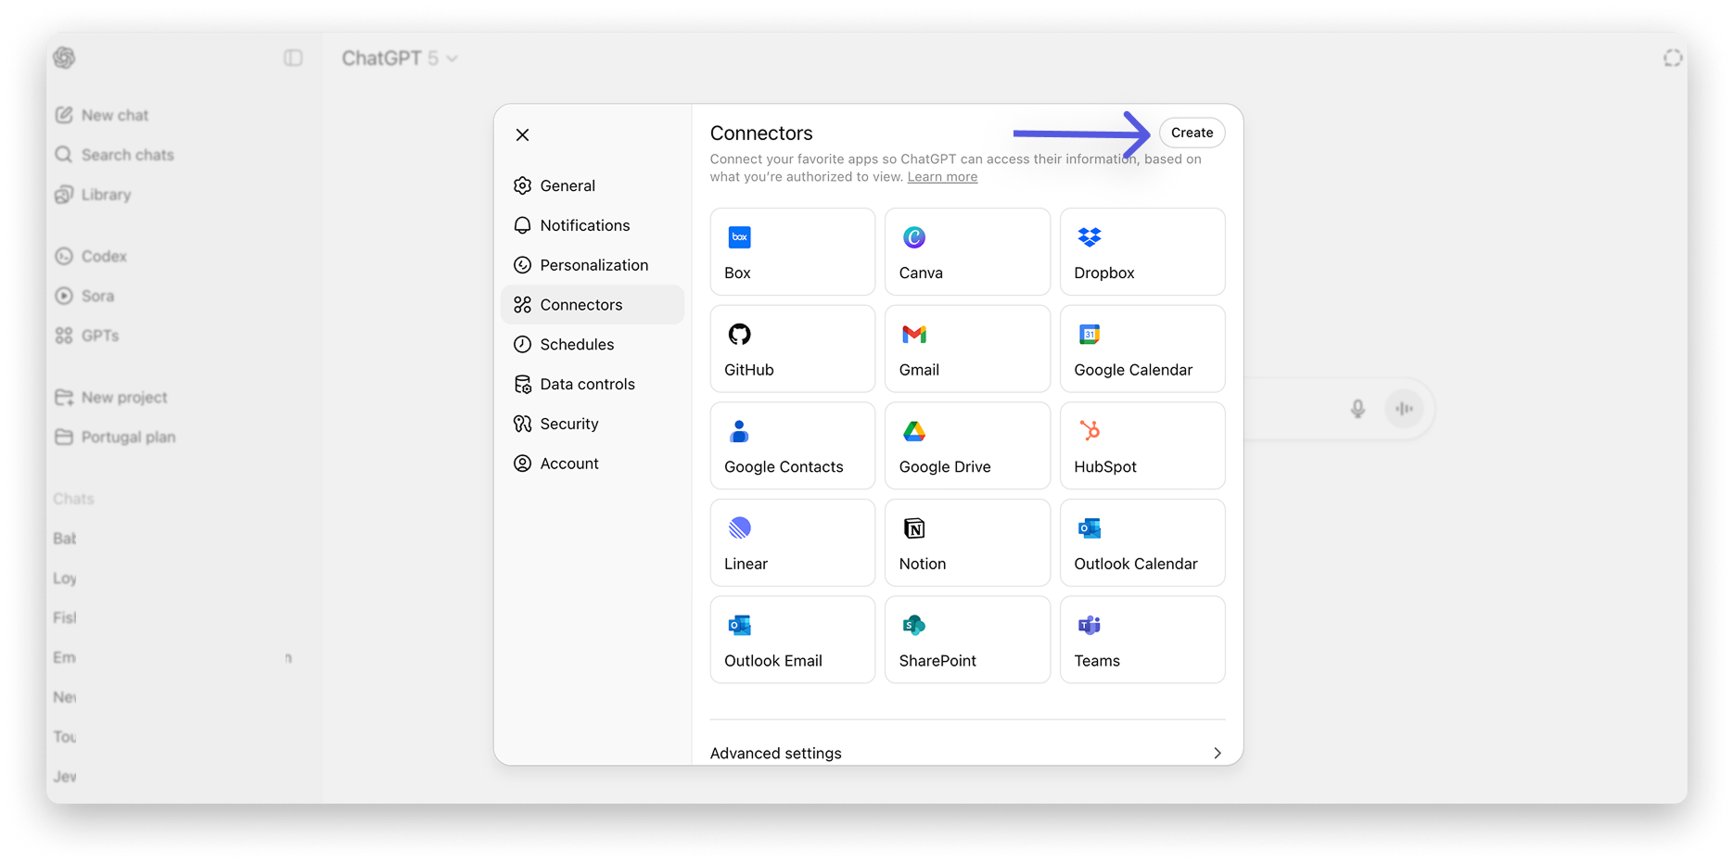Open the Teams connector

(1142, 640)
